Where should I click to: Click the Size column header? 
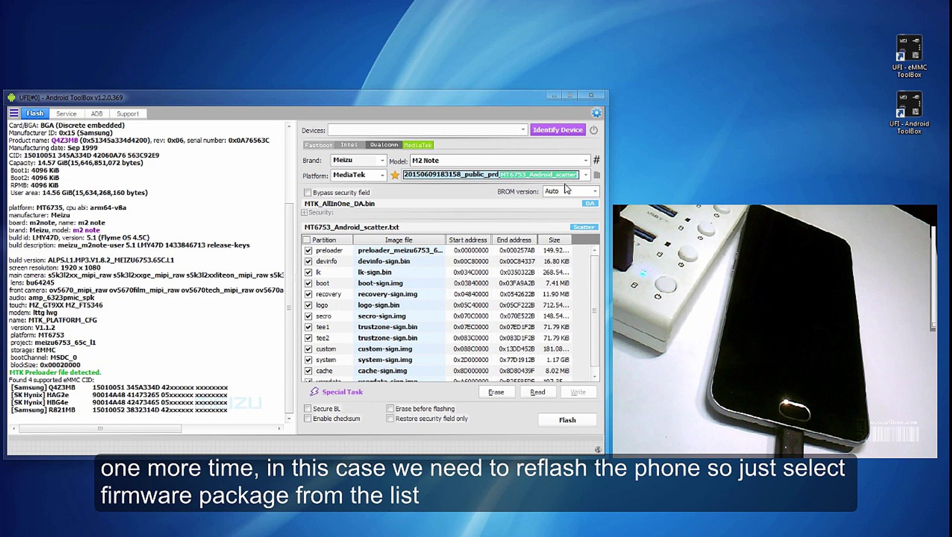[x=554, y=240]
